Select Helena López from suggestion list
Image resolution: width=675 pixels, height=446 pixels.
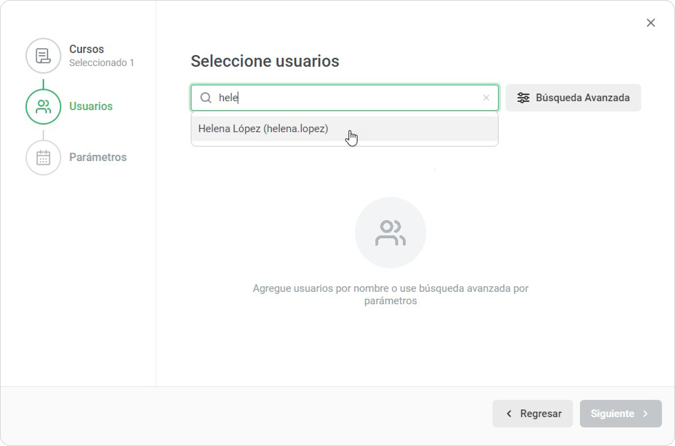tap(263, 129)
